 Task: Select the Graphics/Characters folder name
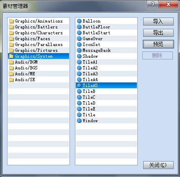(39, 33)
